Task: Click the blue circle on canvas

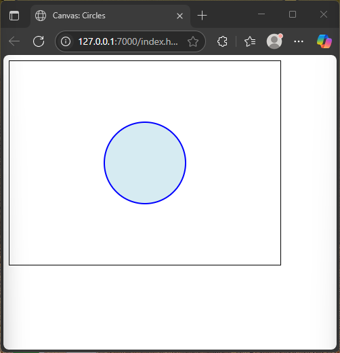Action: [145, 163]
